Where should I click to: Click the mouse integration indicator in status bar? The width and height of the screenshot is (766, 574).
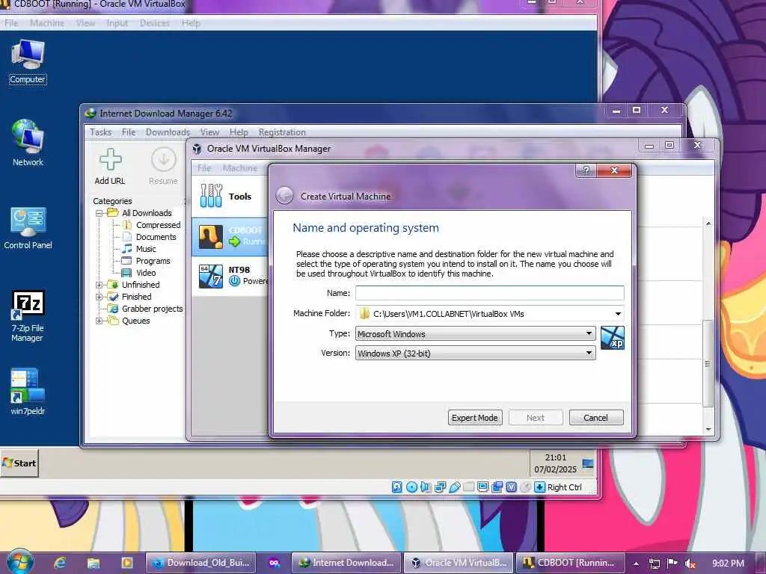pyautogui.click(x=525, y=487)
